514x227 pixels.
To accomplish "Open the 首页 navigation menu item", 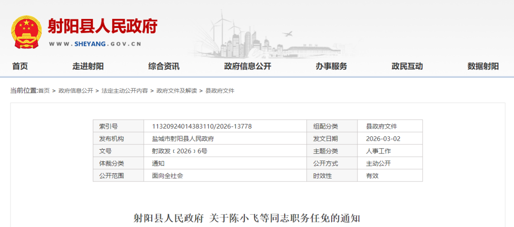I will [x=20, y=66].
